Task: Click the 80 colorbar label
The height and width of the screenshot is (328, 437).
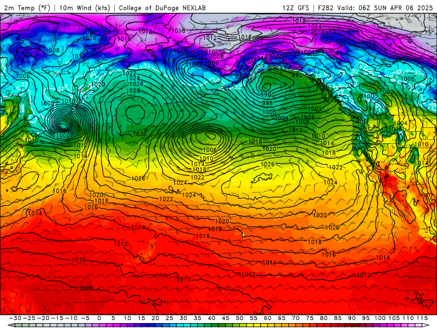Action: (x=323, y=318)
